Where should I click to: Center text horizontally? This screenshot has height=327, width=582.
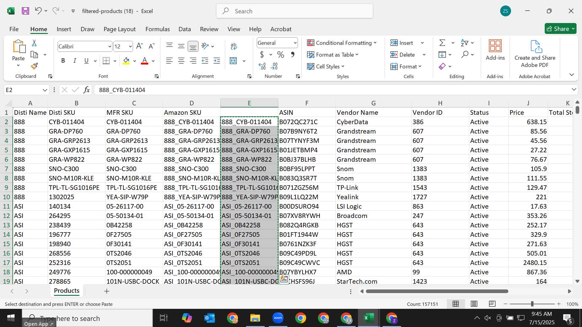pyautogui.click(x=181, y=61)
